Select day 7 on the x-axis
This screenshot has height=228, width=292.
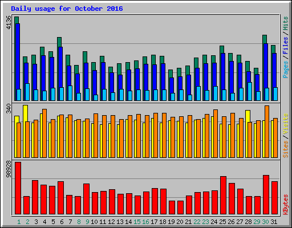coord(70,222)
